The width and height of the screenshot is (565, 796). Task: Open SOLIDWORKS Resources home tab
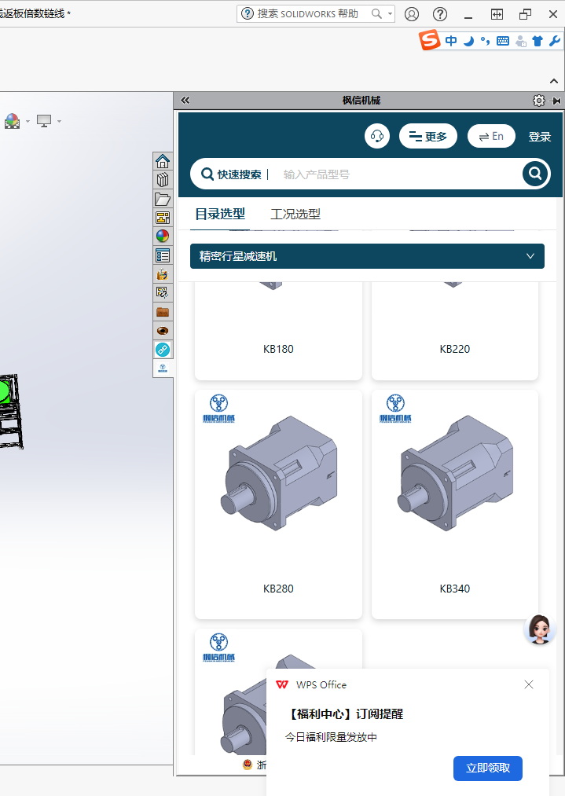pyautogui.click(x=163, y=161)
